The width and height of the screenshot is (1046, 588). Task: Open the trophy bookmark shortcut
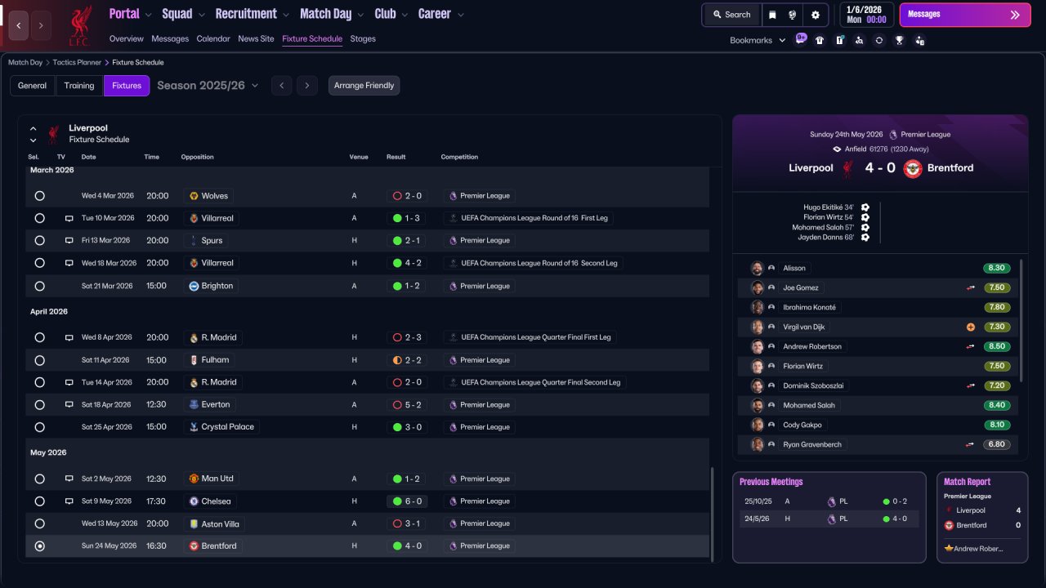pyautogui.click(x=899, y=40)
